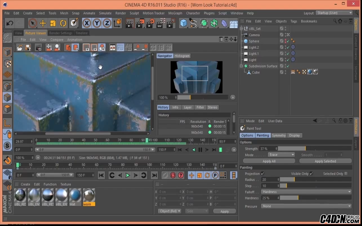
Task: Click the Undo arrow icon
Action: 10,23
